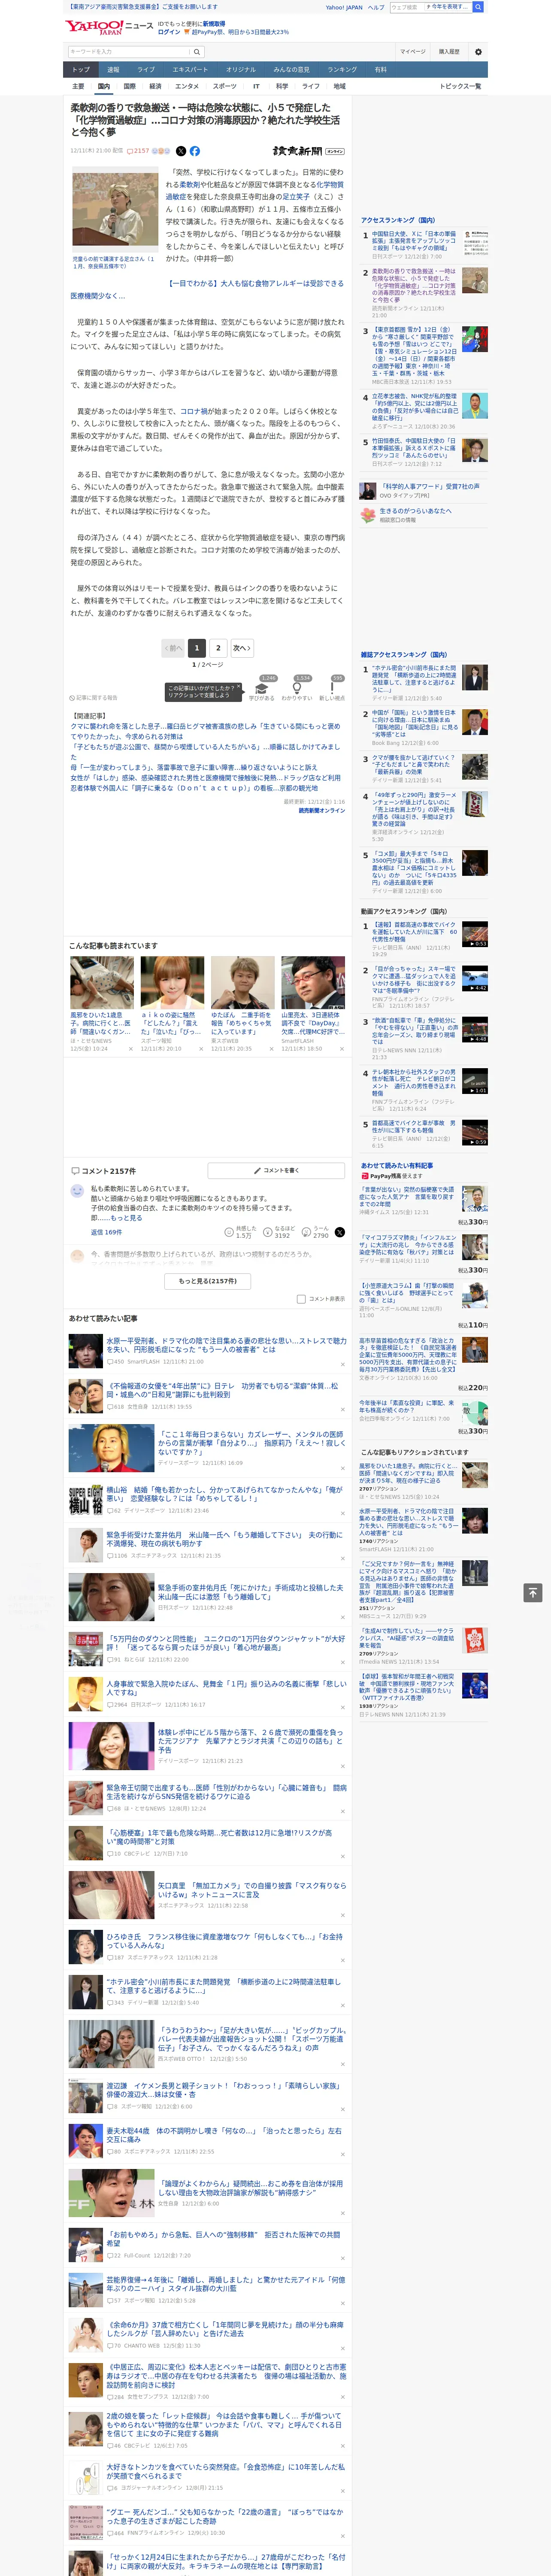Viewport: 551px width, 2576px height.
Task: Open the 矢口真里 無加工カメラ article
Action: click(252, 1889)
